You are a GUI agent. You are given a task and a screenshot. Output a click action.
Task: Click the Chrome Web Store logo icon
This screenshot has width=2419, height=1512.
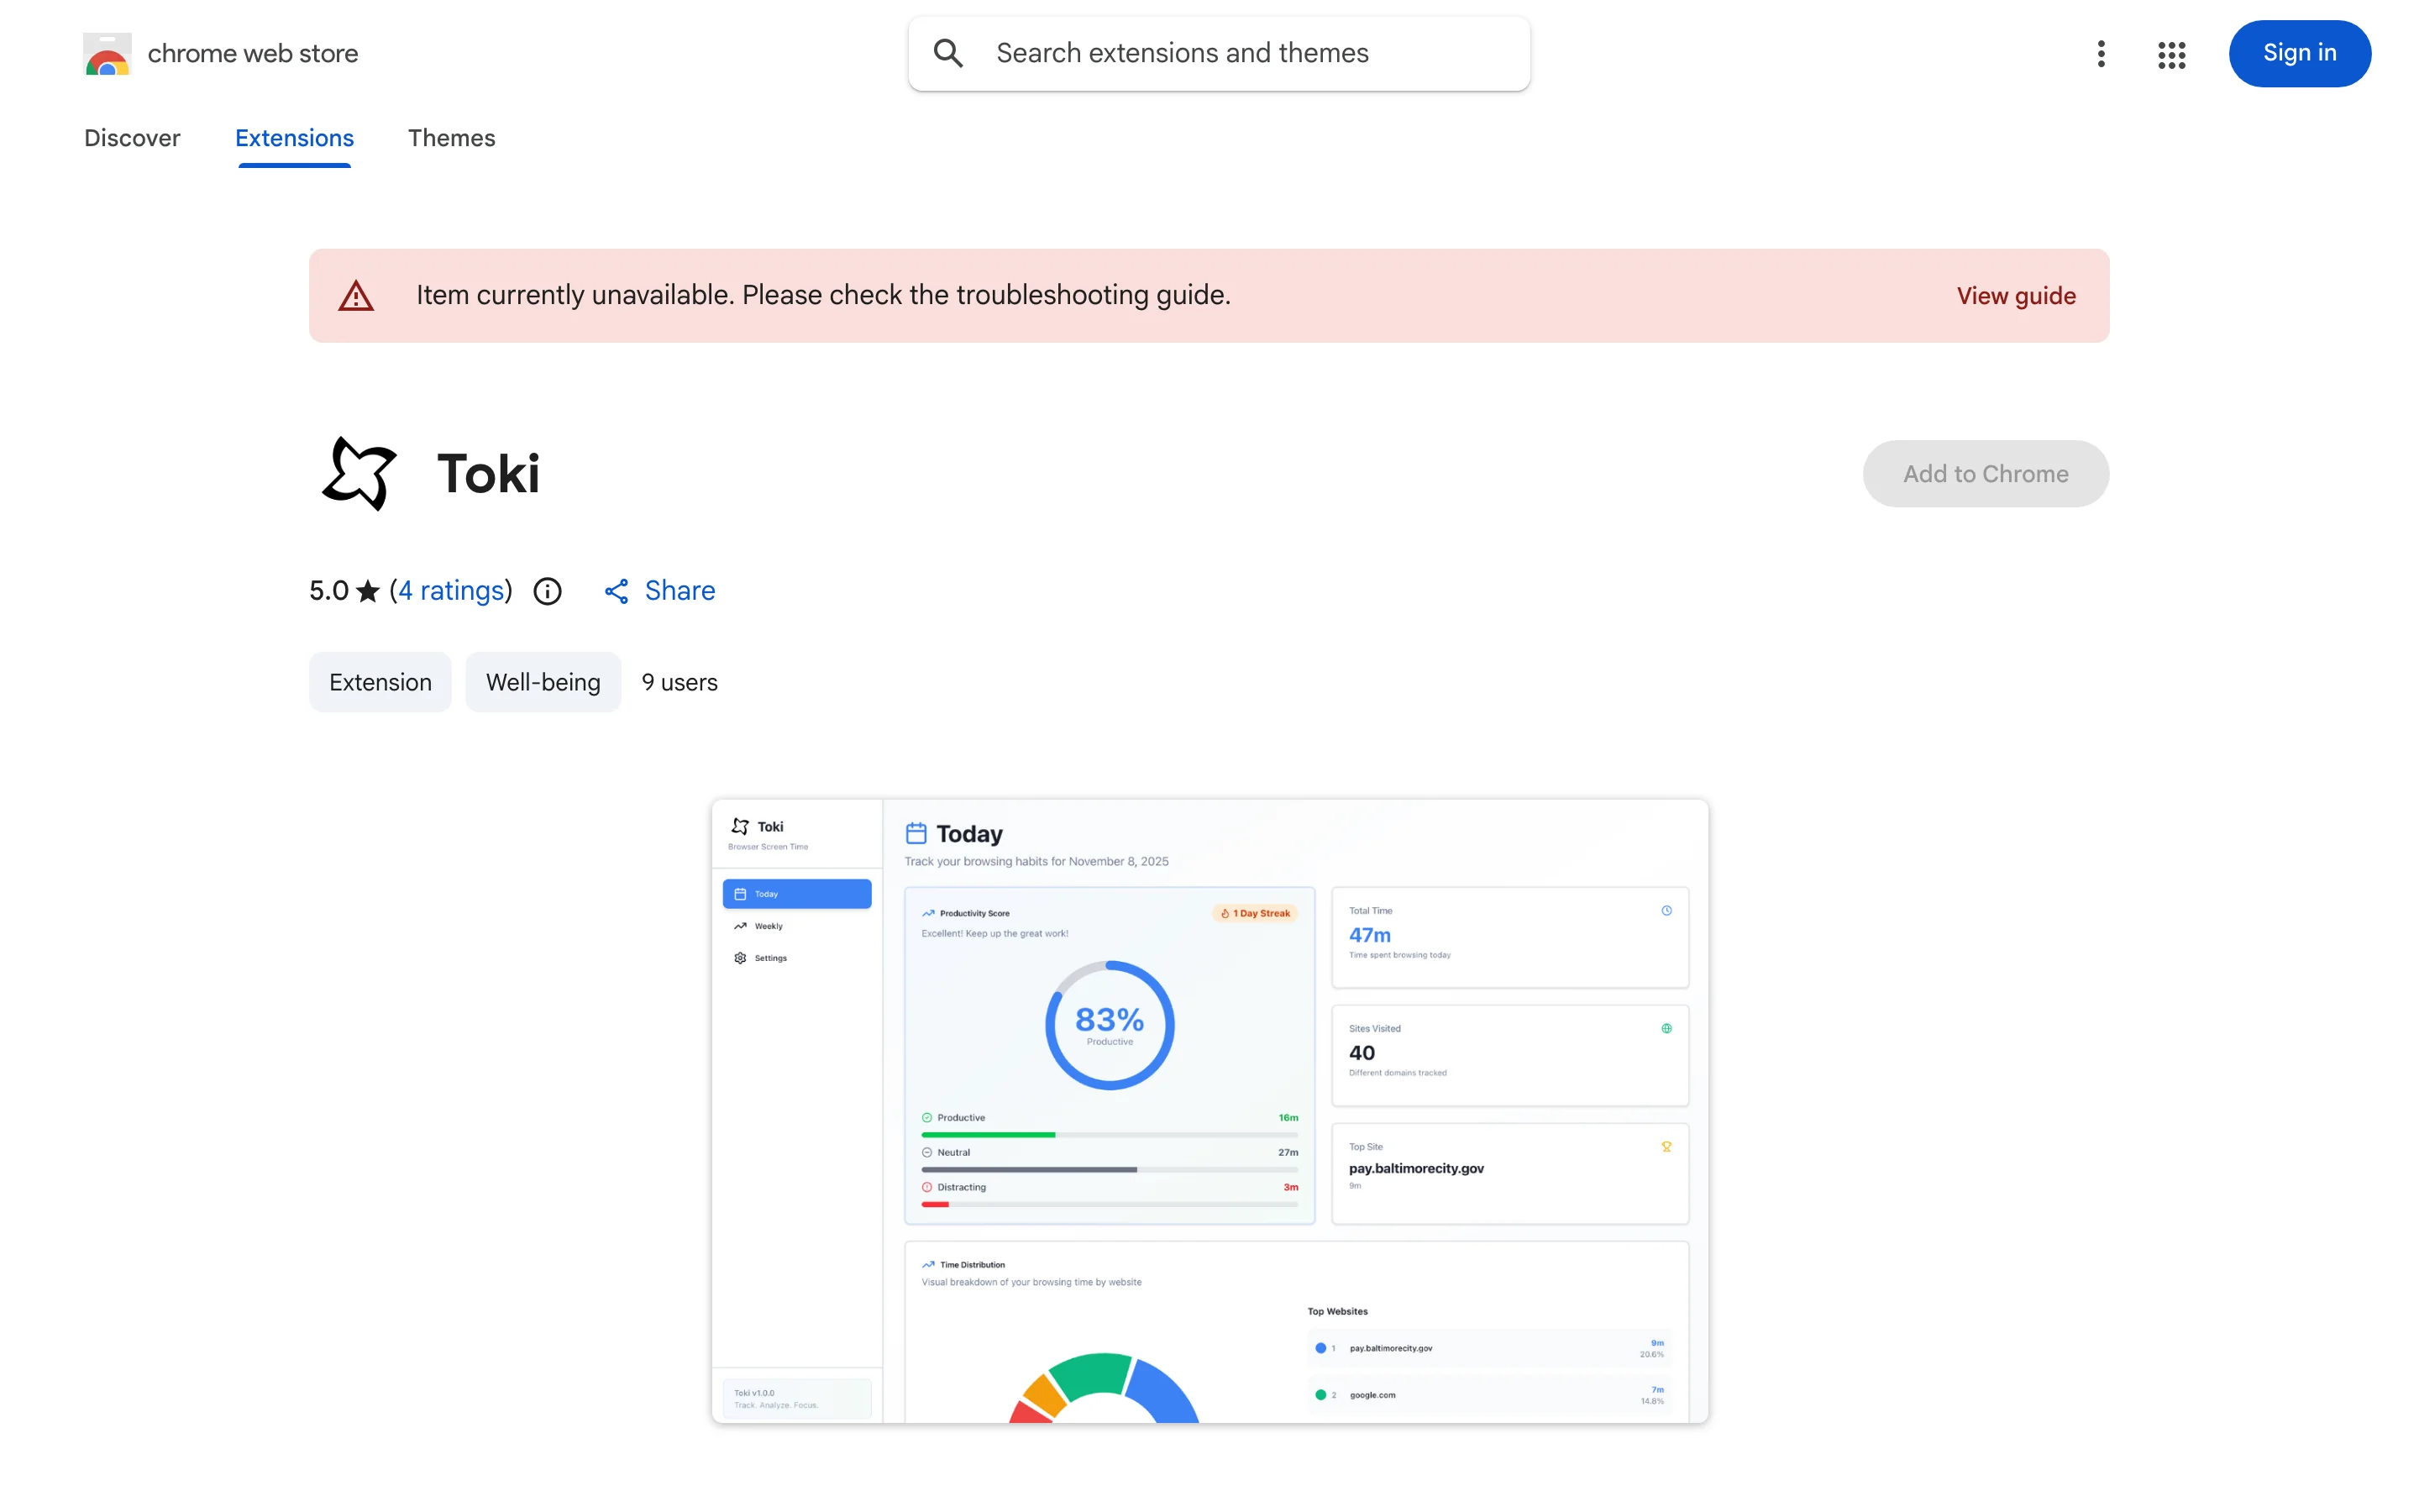tap(107, 54)
